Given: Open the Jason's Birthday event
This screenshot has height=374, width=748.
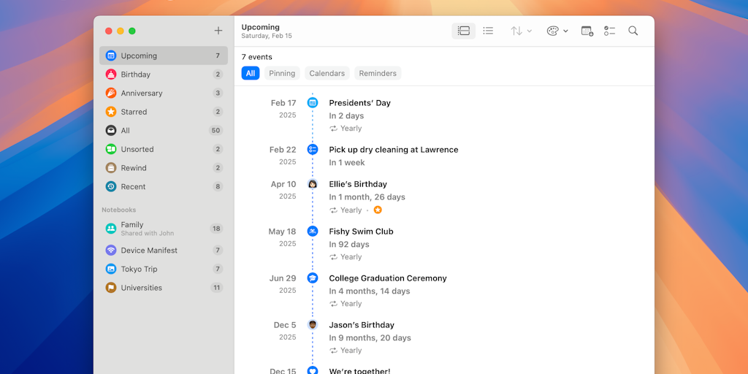Looking at the screenshot, I should point(362,325).
